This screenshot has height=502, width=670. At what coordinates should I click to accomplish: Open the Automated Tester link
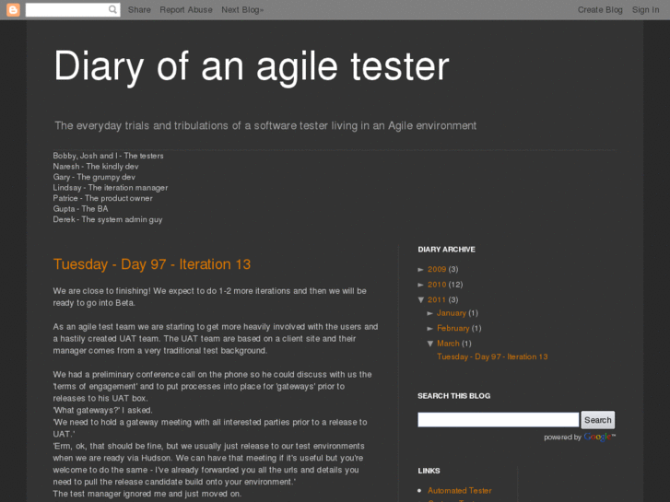[x=460, y=490]
